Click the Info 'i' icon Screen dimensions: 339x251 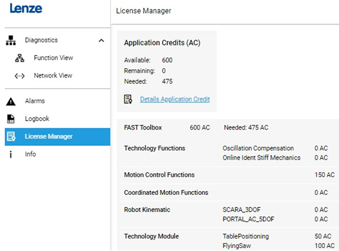11,154
